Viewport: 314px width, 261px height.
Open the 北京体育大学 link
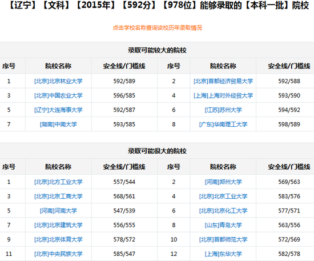[x=58, y=239]
